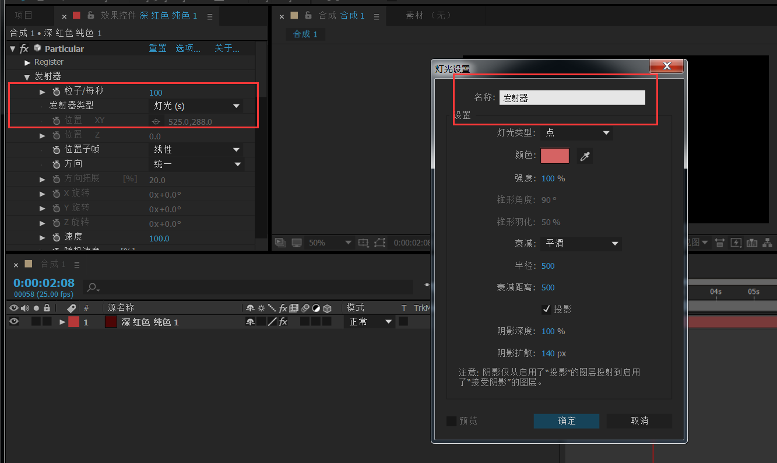Enable the 预览 preview checkbox
Viewport: 777px width, 463px height.
[x=452, y=420]
